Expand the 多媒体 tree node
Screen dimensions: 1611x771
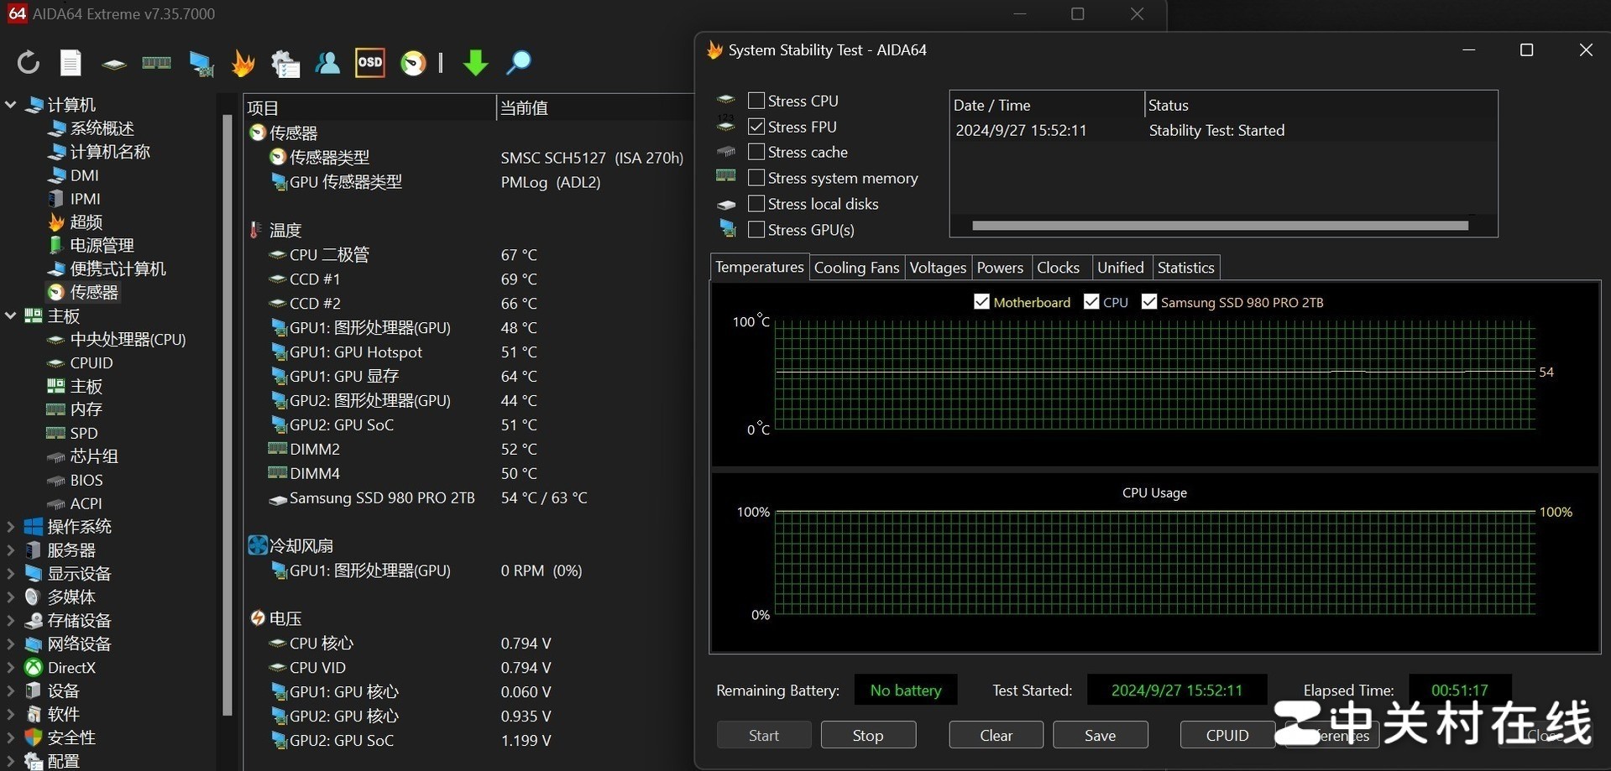click(x=11, y=597)
